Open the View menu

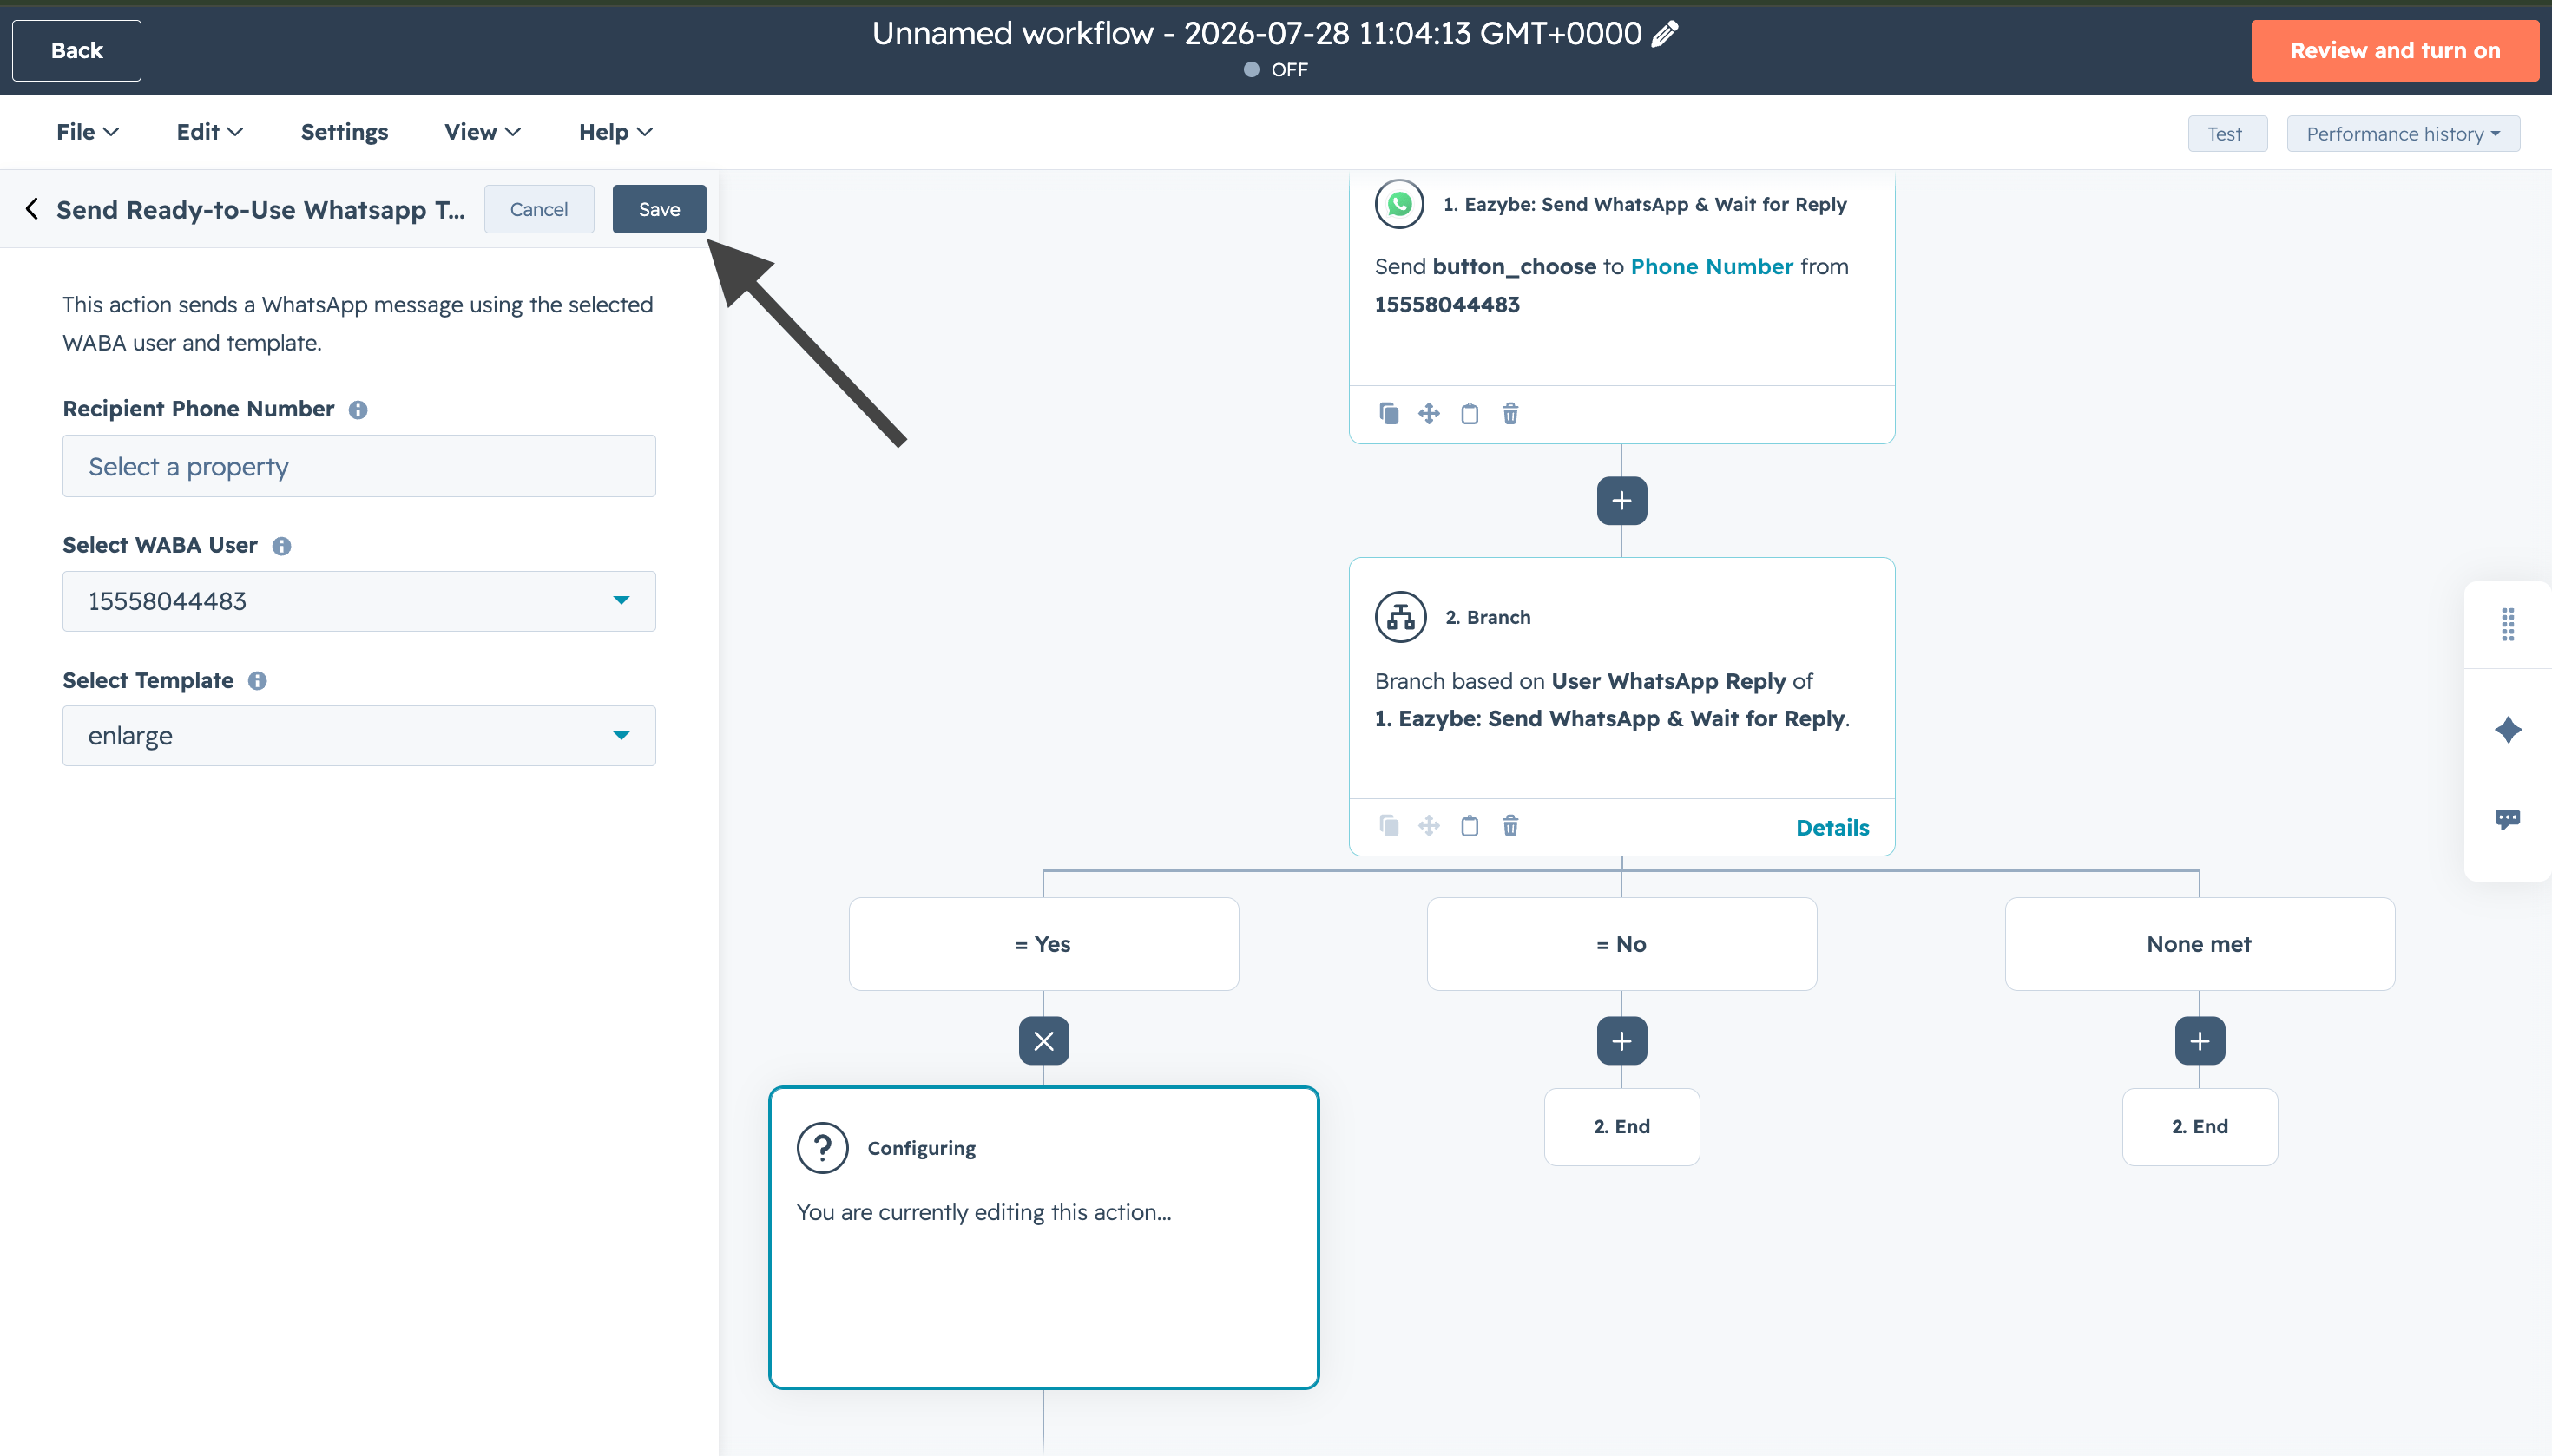coord(482,132)
